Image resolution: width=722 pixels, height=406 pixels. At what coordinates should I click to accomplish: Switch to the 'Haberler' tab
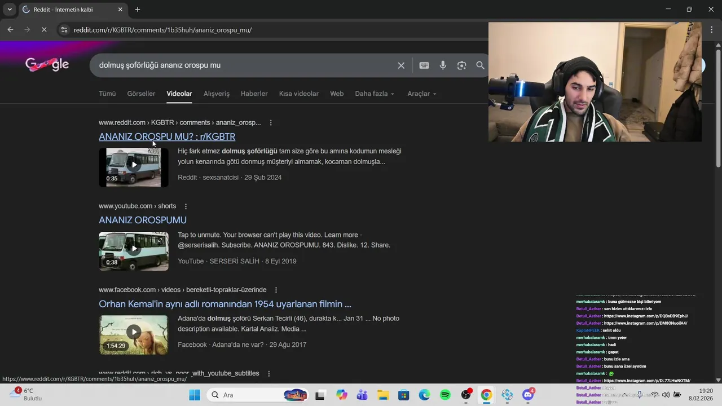point(254,94)
